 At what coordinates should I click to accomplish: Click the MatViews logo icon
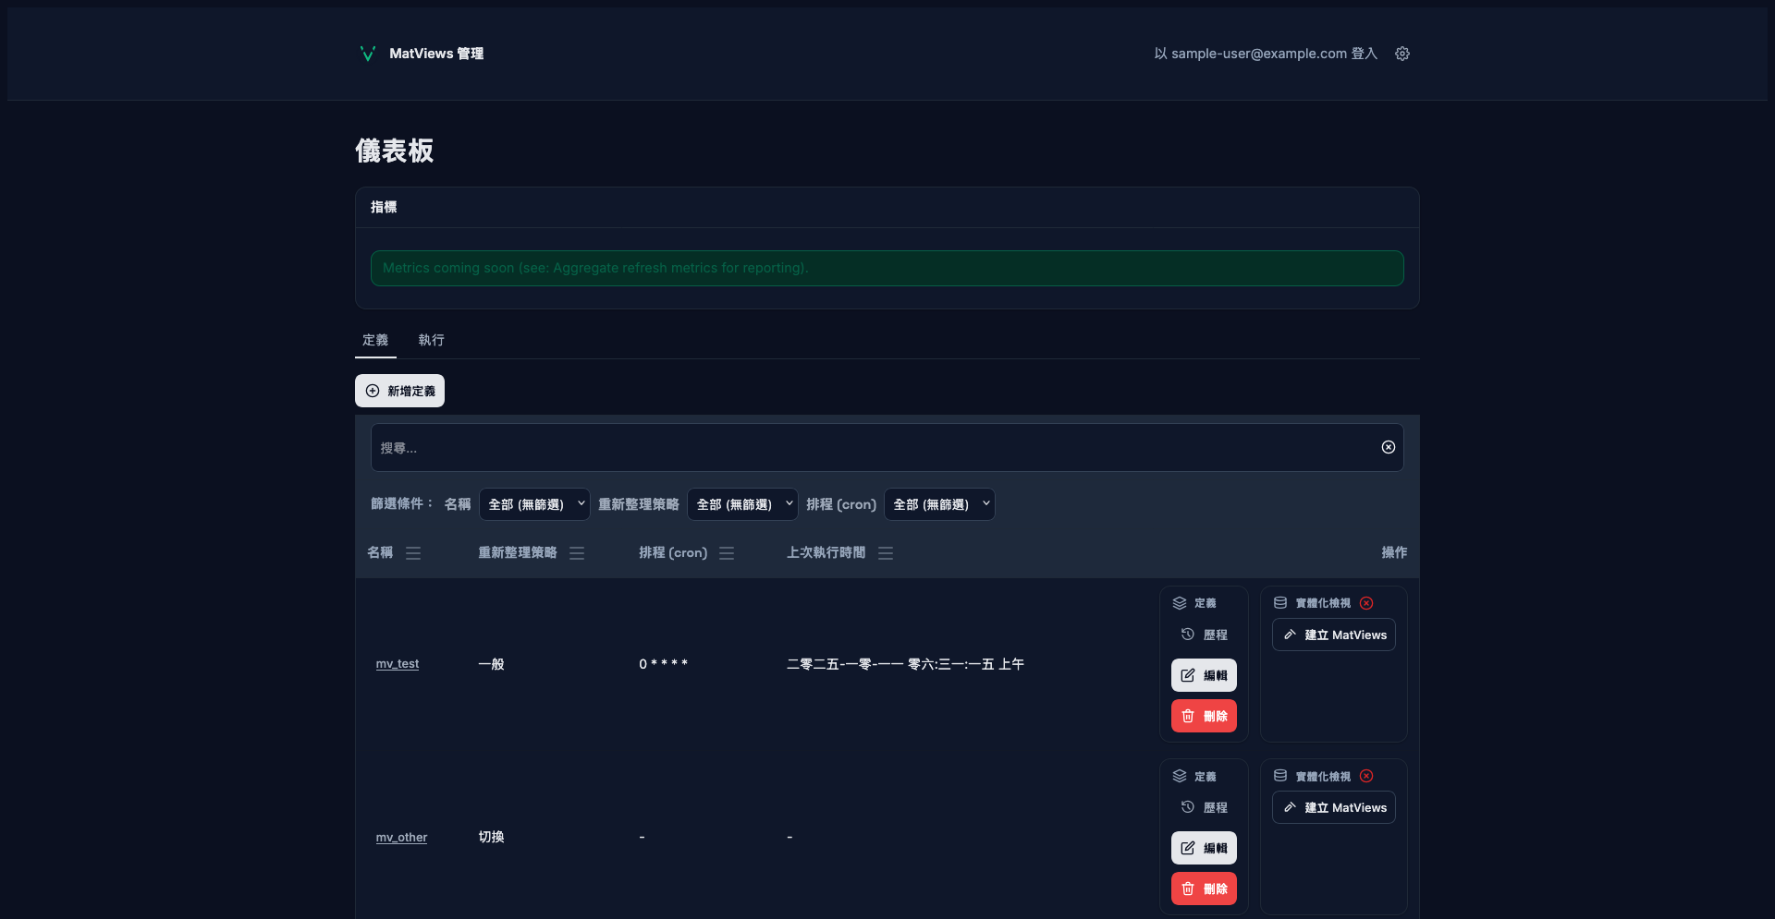tap(367, 54)
